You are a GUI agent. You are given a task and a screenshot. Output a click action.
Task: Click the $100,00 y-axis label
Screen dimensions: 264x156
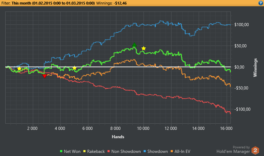coord(241,25)
